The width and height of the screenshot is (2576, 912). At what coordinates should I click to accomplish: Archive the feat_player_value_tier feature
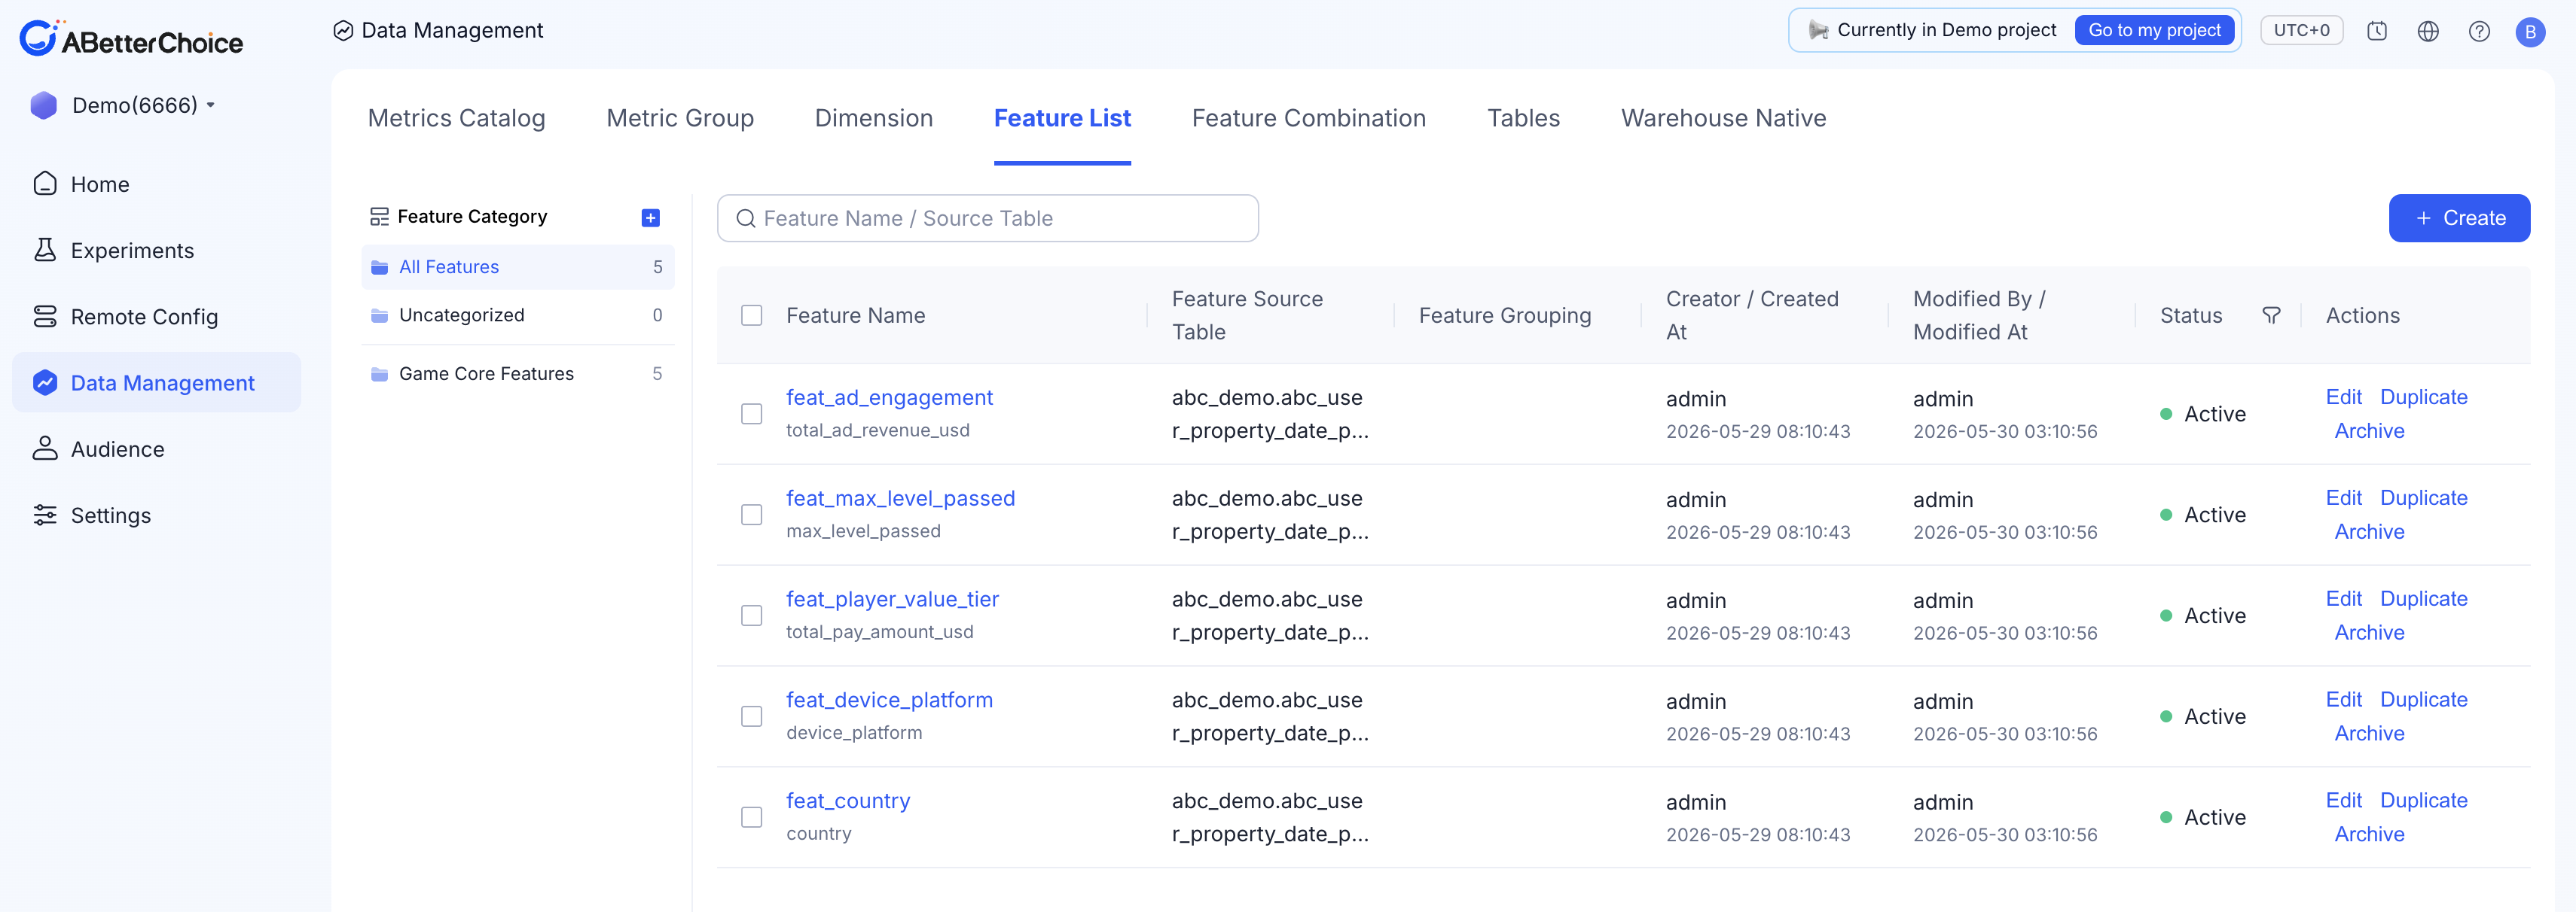coord(2369,632)
